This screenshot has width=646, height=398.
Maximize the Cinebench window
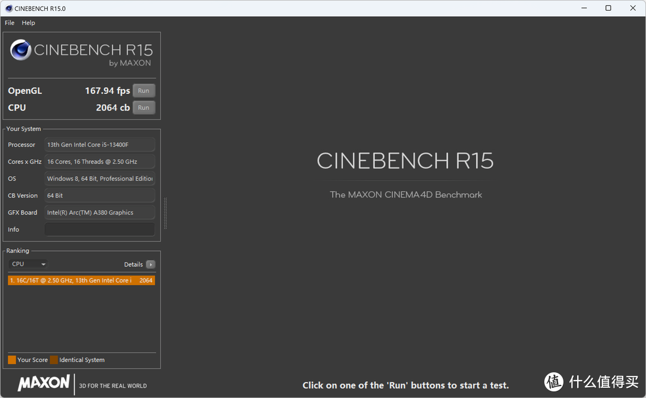pos(608,8)
